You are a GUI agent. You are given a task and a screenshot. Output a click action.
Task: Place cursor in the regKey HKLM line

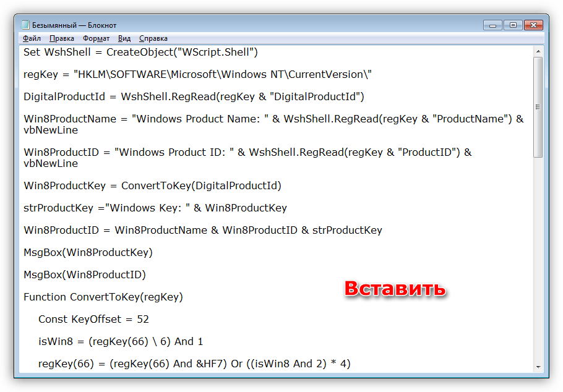click(197, 74)
